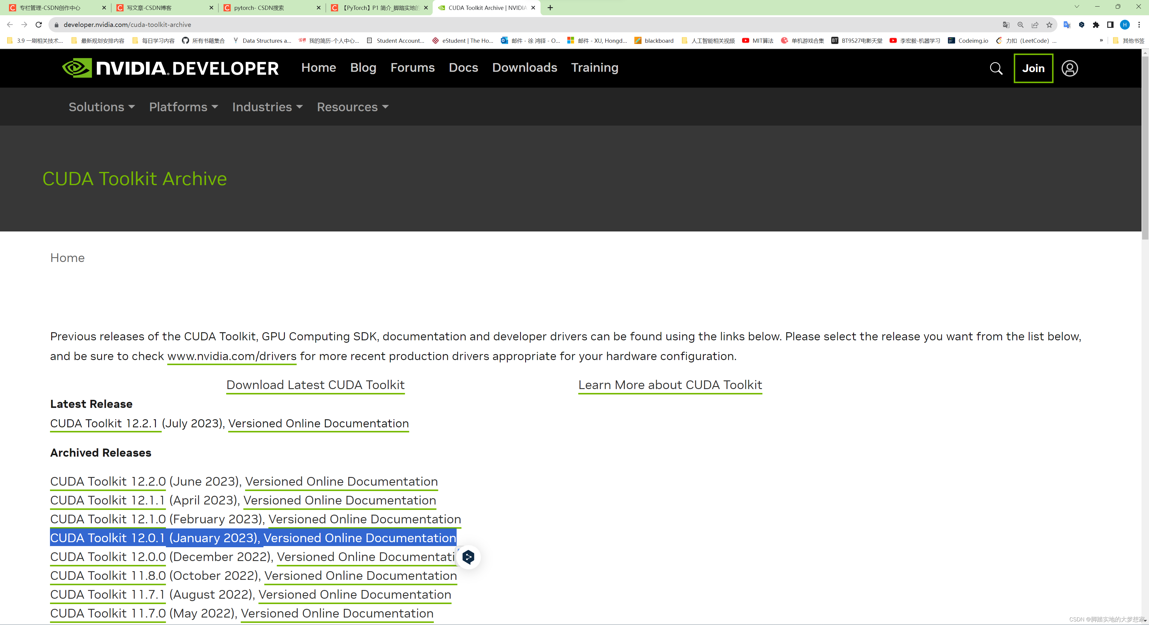Open the Versioned Online Documentation link for 12.2.0
Image resolution: width=1149 pixels, height=625 pixels.
point(341,482)
